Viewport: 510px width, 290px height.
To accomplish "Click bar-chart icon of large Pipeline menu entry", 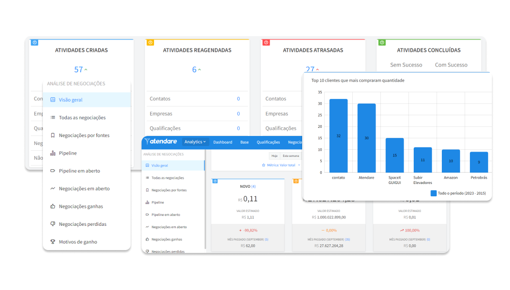I will point(53,153).
